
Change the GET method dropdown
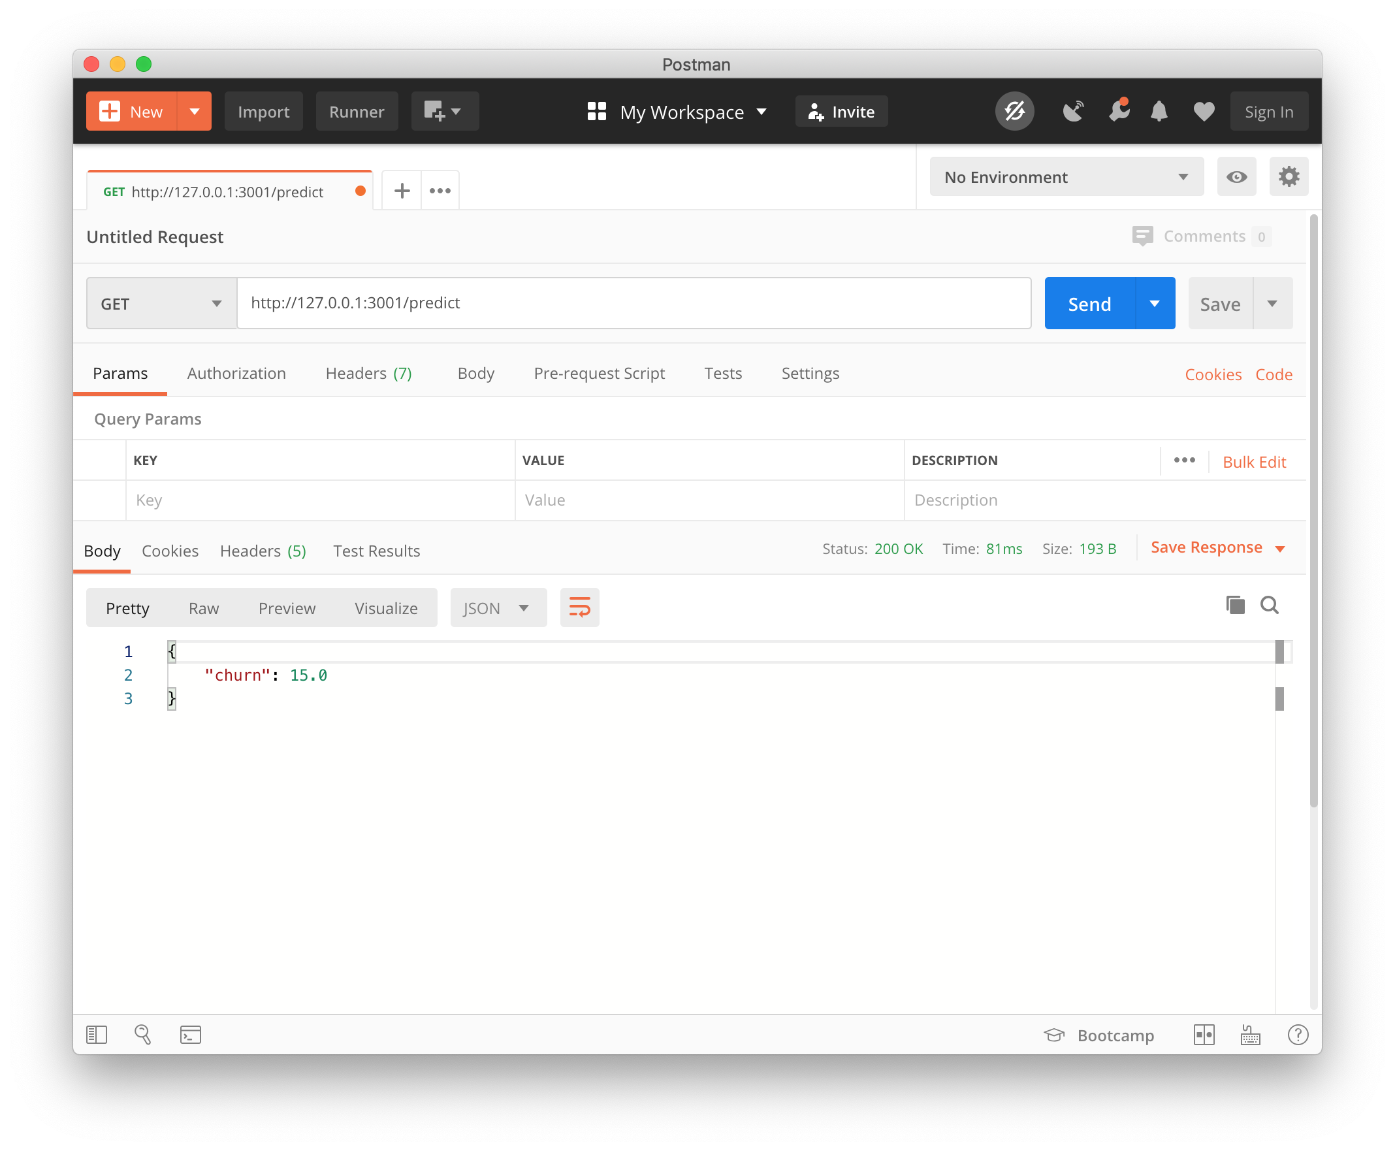(162, 304)
